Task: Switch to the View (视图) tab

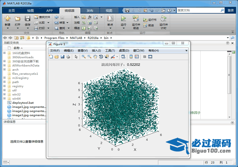Action: [109, 10]
